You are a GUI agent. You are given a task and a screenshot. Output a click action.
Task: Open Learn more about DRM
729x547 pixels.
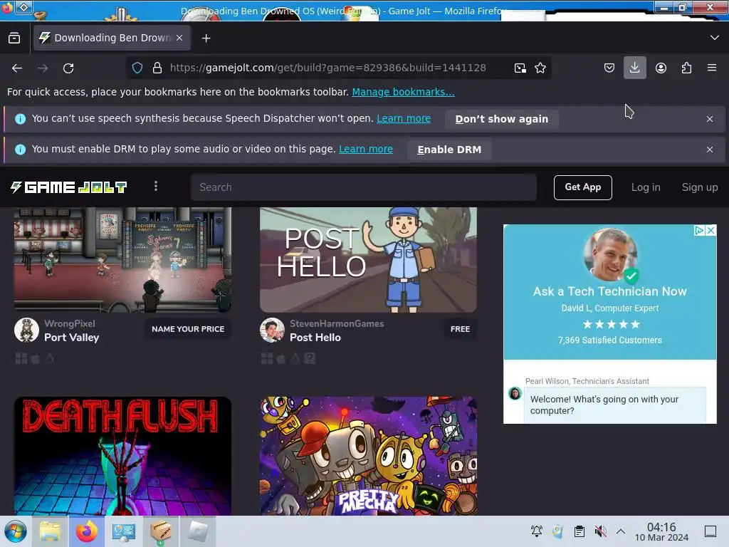click(366, 150)
